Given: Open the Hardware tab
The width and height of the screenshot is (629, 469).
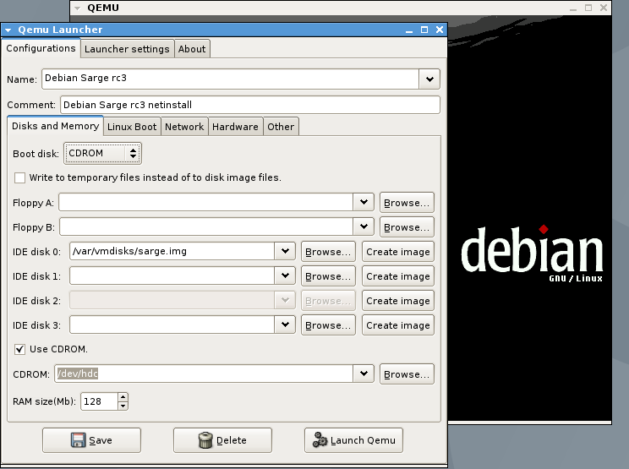Looking at the screenshot, I should coord(236,127).
